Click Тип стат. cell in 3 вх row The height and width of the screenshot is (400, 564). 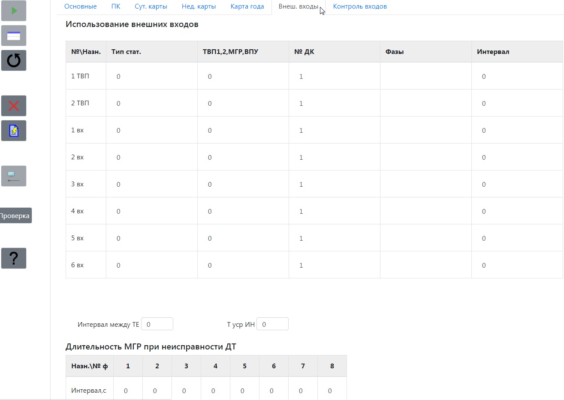click(x=152, y=184)
